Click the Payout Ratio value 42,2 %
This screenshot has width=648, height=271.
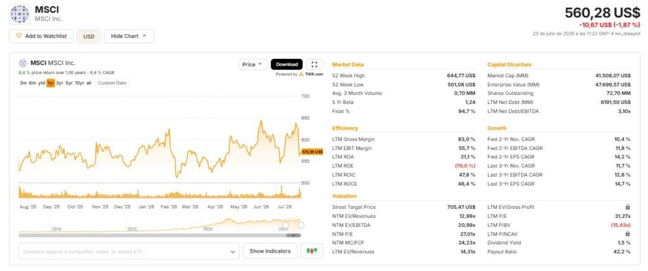[623, 251]
